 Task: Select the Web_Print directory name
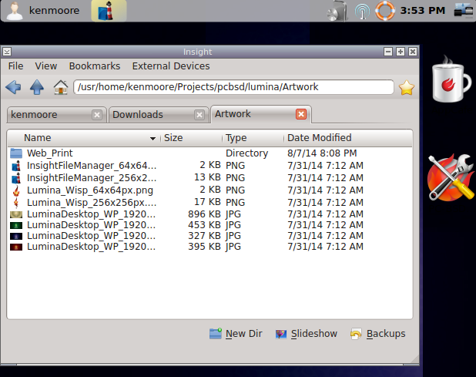pyautogui.click(x=50, y=153)
